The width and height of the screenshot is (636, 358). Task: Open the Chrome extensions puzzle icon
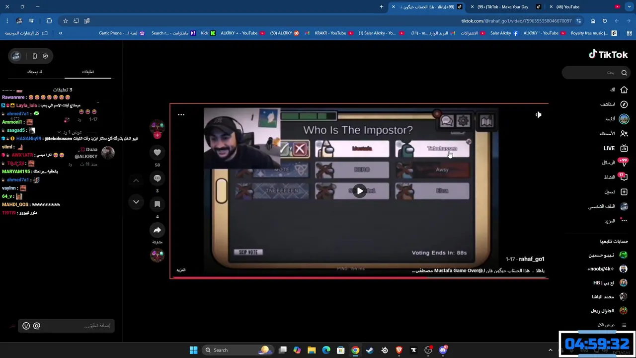tap(49, 21)
